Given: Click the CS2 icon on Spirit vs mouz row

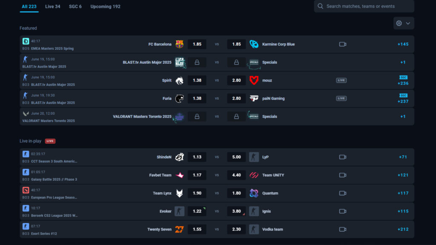Looking at the screenshot, I should (x=25, y=77).
